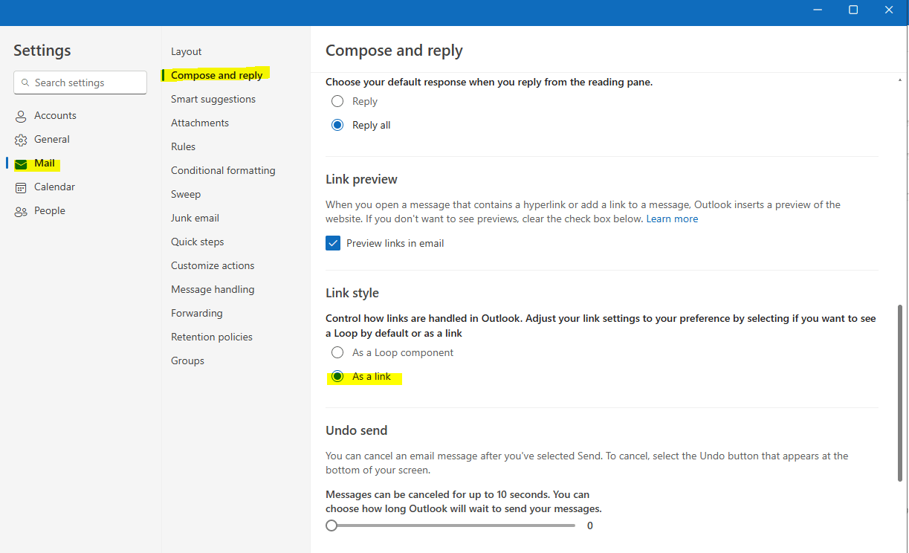Click the Link preview heading
This screenshot has height=553, width=909.
click(x=361, y=179)
